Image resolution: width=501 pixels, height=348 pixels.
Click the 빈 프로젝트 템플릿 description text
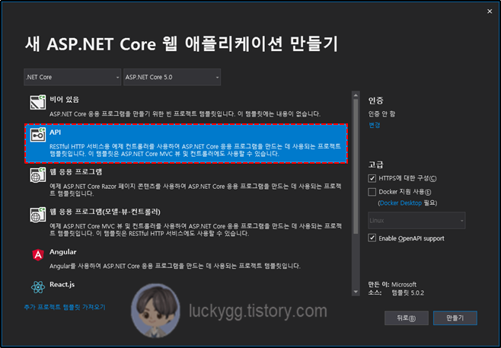(x=185, y=113)
